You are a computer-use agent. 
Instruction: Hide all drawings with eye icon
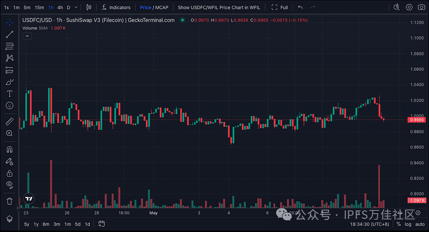pos(9,185)
